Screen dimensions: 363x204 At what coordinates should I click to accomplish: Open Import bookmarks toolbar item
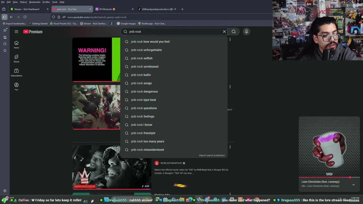14,24
